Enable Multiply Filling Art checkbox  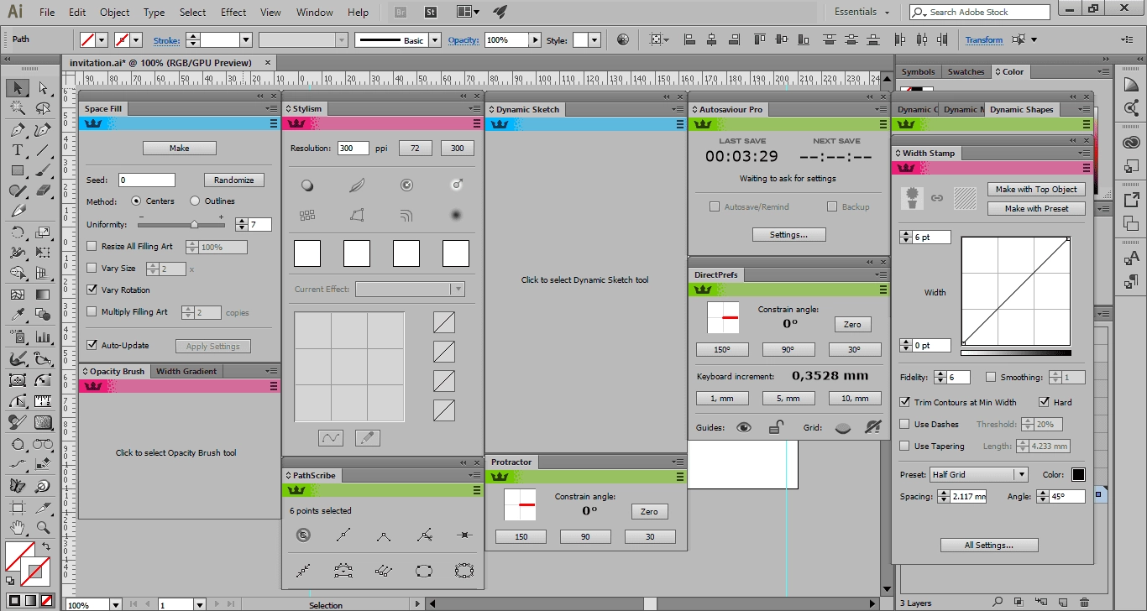click(92, 311)
